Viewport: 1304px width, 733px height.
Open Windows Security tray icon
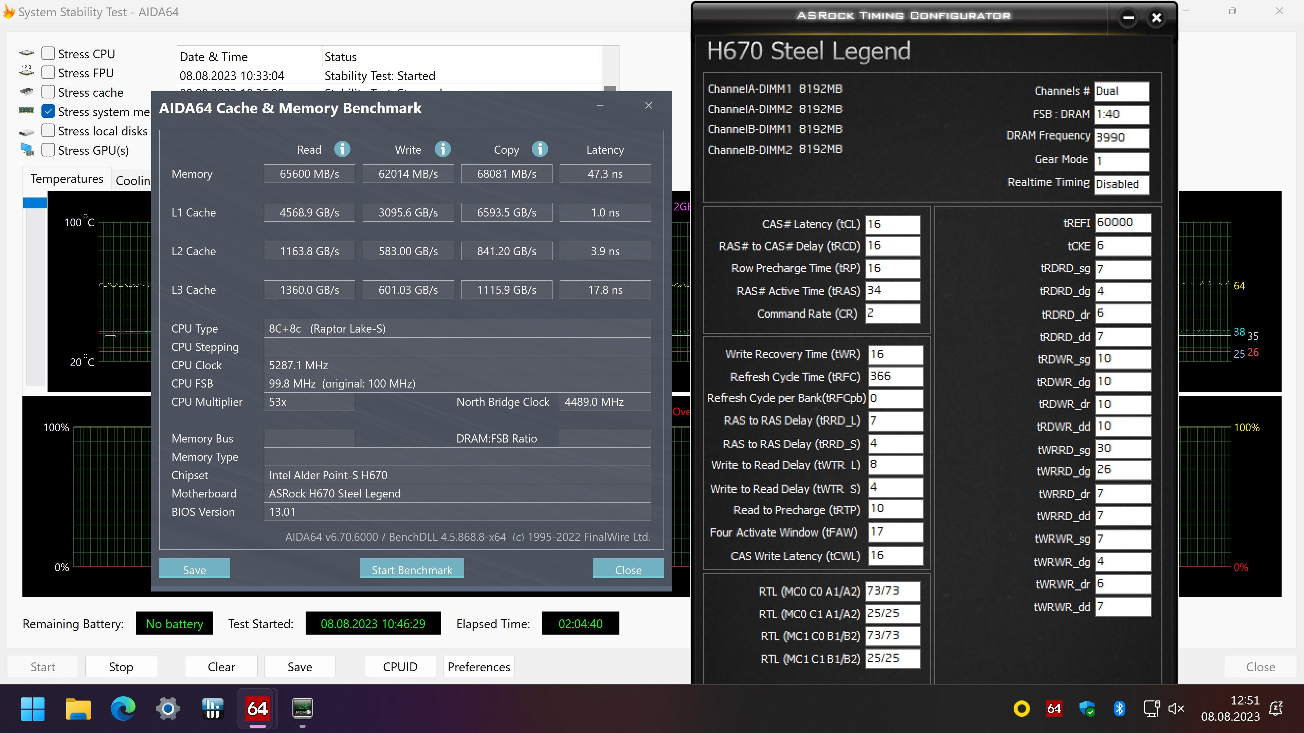1087,709
